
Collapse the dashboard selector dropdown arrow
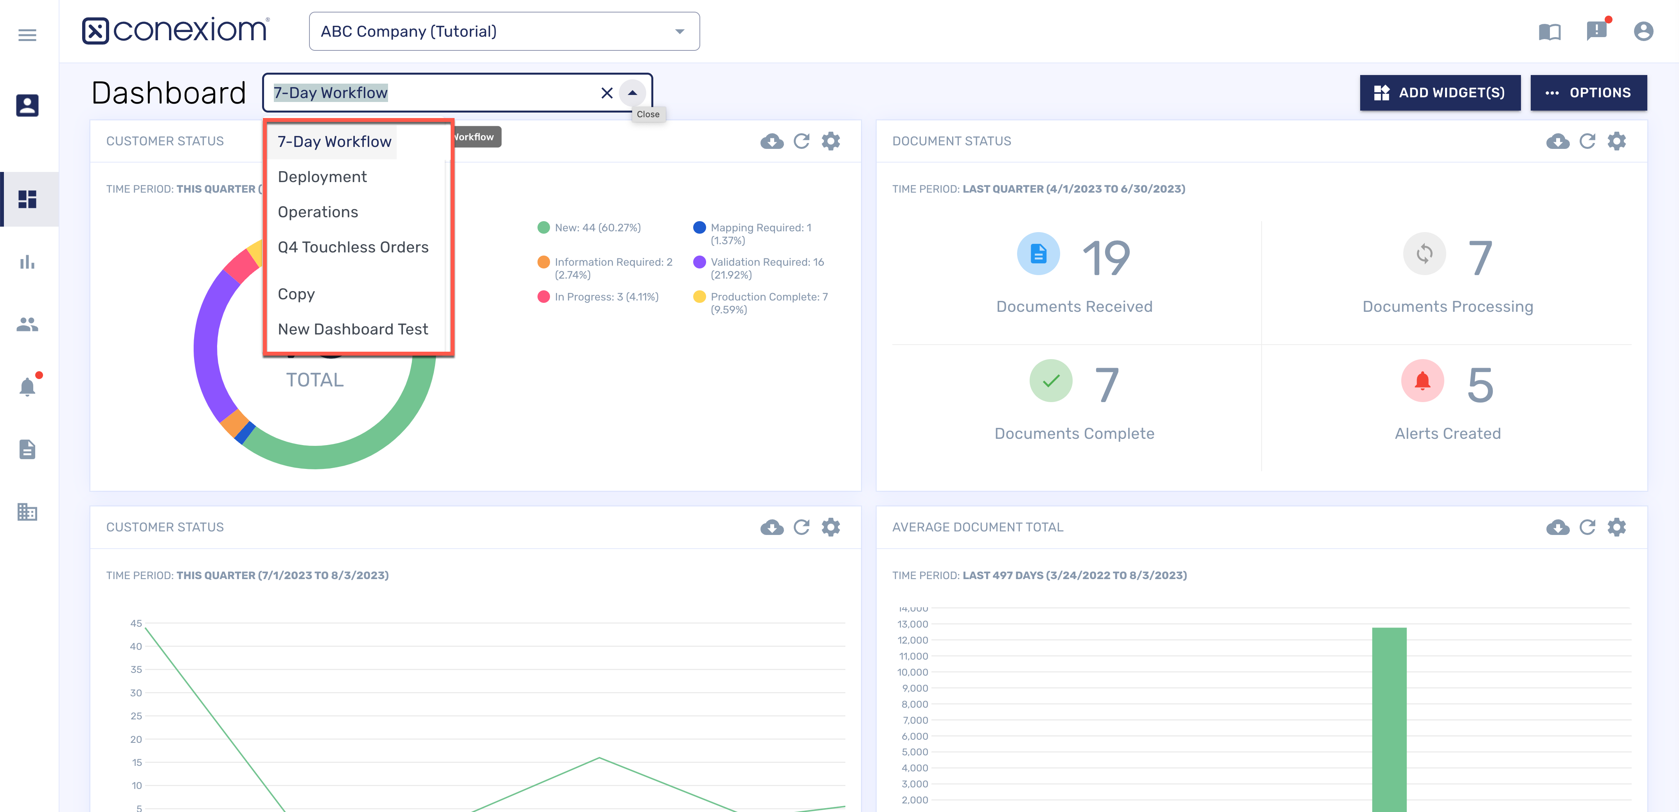pyautogui.click(x=632, y=93)
